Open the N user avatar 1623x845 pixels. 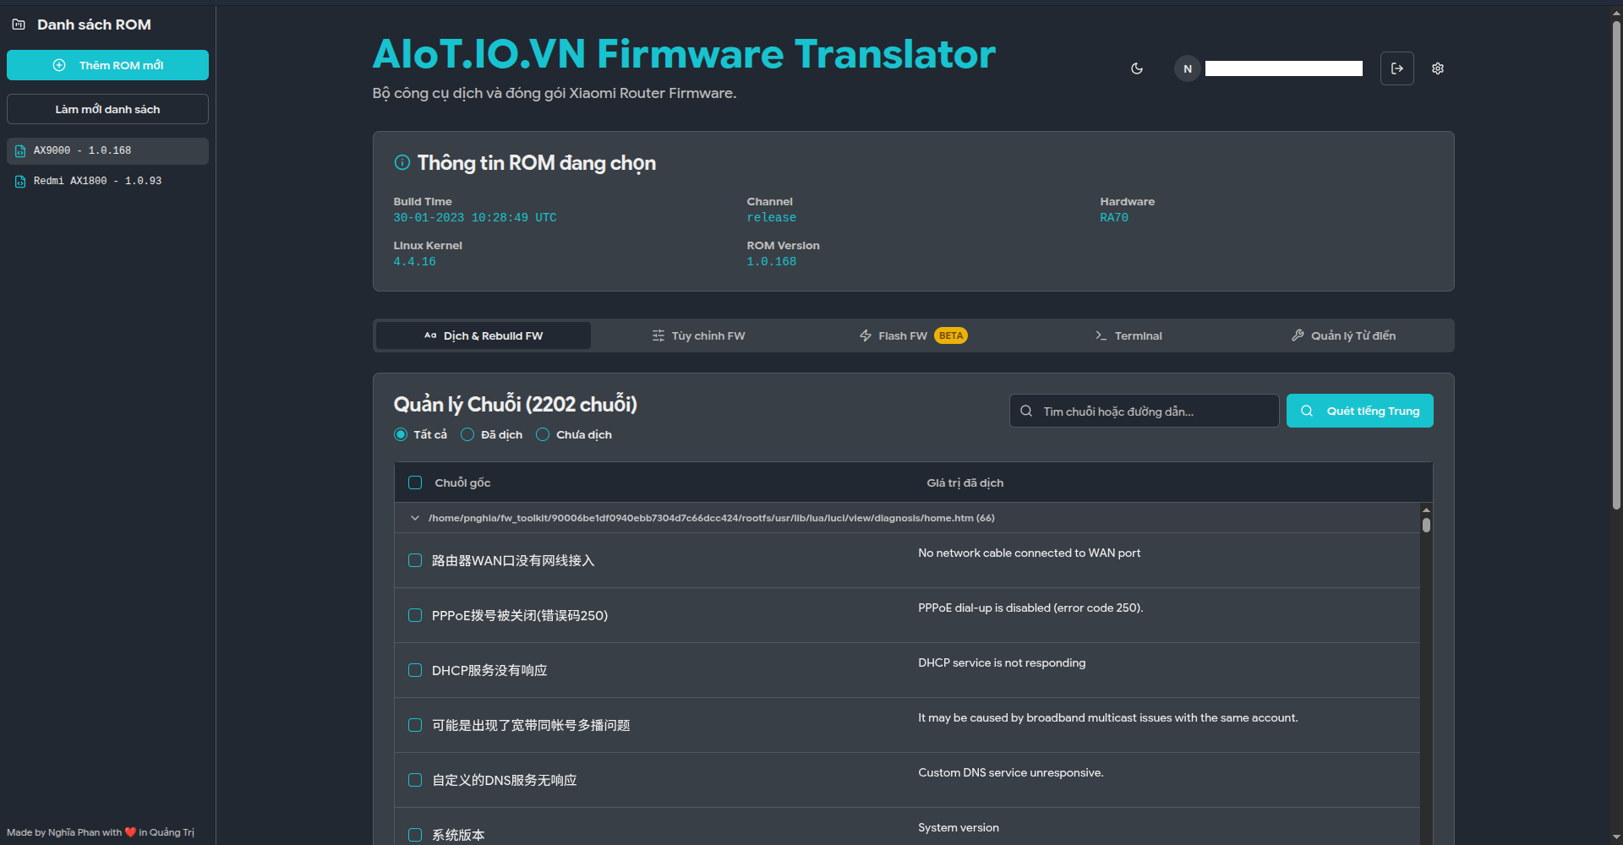pos(1187,68)
